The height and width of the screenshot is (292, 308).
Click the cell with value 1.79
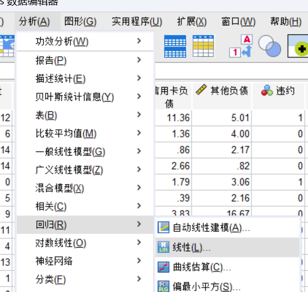(x=173, y=182)
